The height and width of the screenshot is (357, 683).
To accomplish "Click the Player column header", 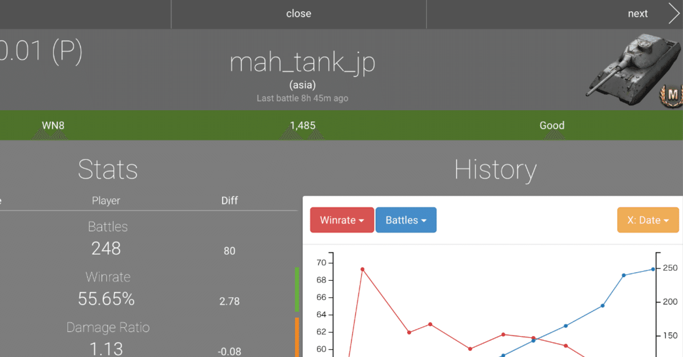I will coord(106,200).
